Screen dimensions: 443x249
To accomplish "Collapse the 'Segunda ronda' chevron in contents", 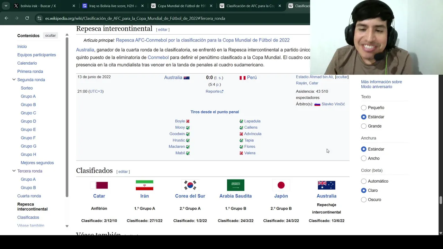I will tap(14, 80).
